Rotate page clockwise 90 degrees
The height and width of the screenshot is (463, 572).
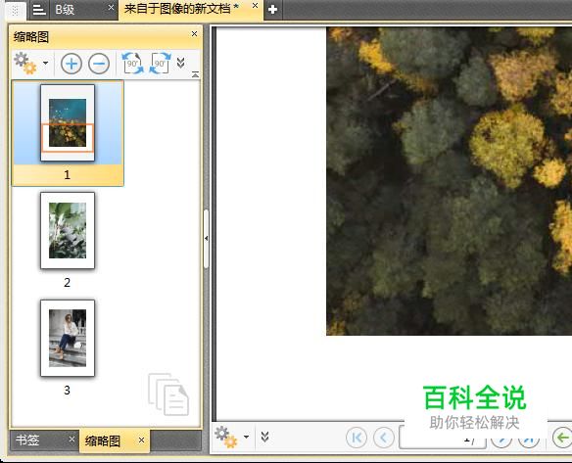(161, 63)
